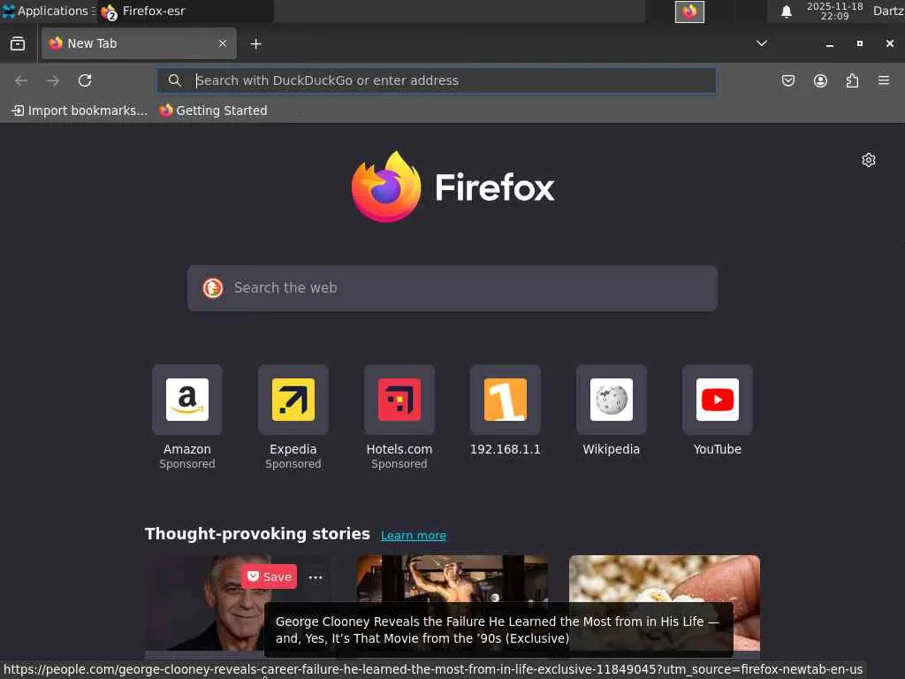
Task: Open the popcorn story thumbnail
Action: 665,578
